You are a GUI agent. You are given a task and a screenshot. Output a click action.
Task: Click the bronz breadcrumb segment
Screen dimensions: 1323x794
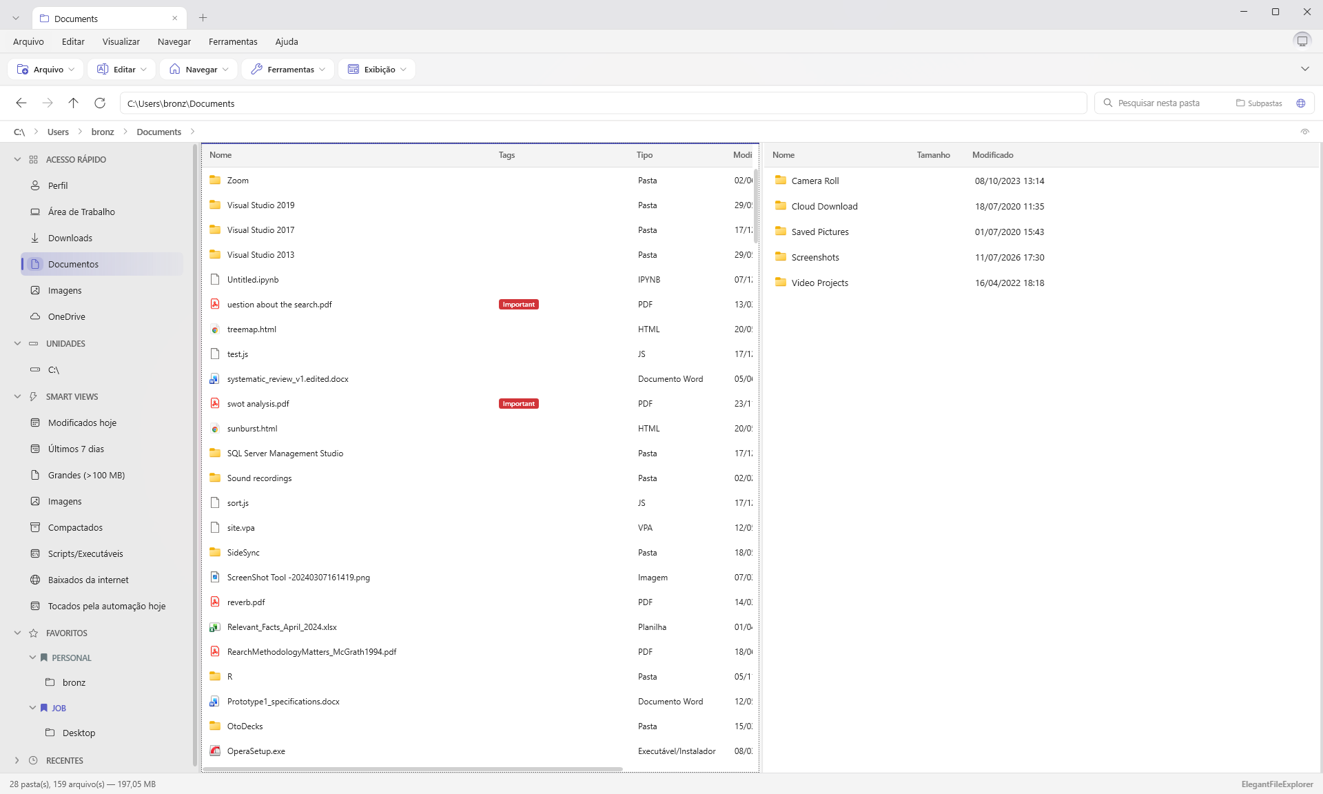point(103,132)
